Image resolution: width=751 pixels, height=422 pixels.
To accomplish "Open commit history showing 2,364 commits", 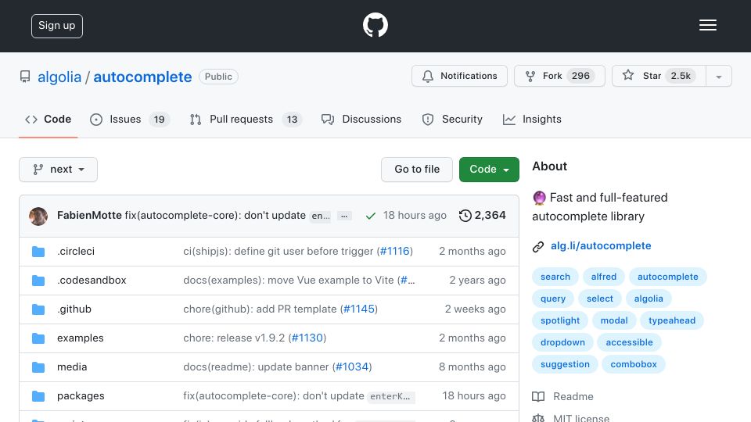I will pyautogui.click(x=483, y=216).
